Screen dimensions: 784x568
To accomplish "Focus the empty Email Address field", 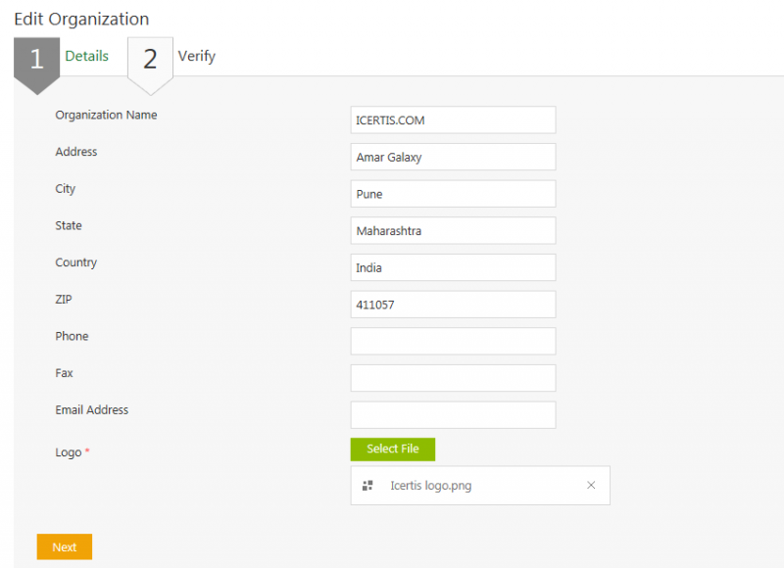I will pyautogui.click(x=453, y=415).
